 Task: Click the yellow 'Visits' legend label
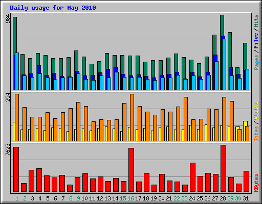[256, 111]
